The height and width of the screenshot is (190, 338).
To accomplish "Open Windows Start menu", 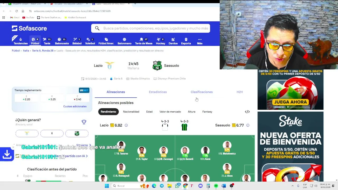I will pyautogui.click(x=107, y=186).
